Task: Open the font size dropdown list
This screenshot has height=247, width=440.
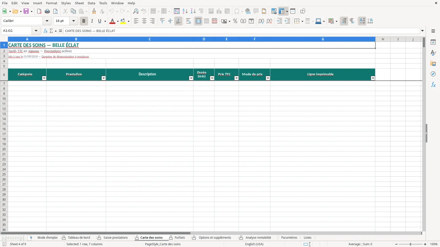Action: [x=73, y=21]
